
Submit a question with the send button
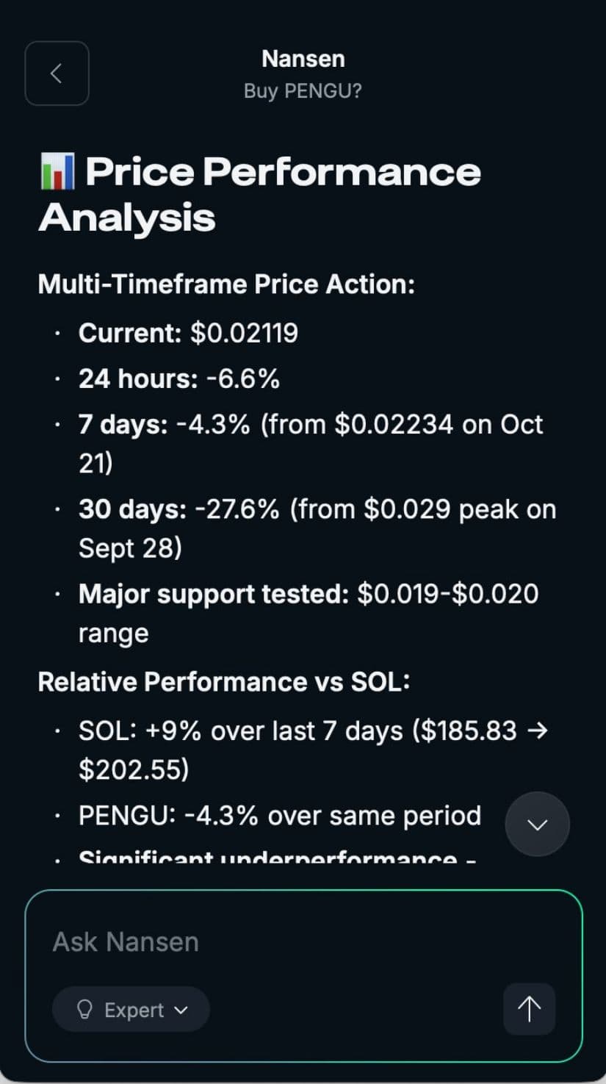528,1009
